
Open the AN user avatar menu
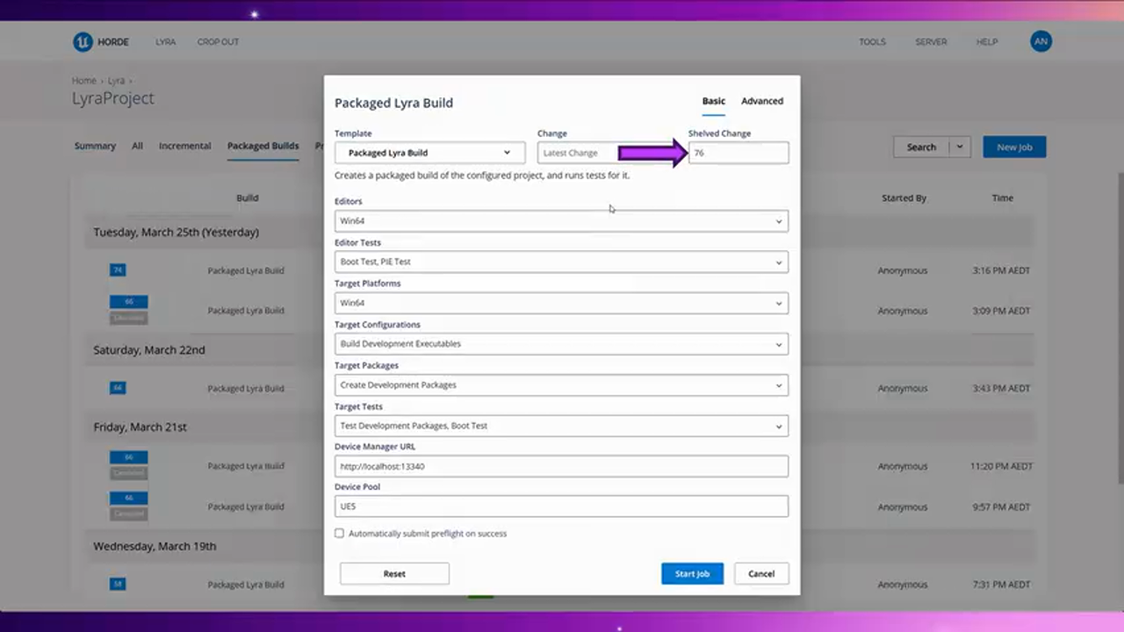tap(1041, 41)
